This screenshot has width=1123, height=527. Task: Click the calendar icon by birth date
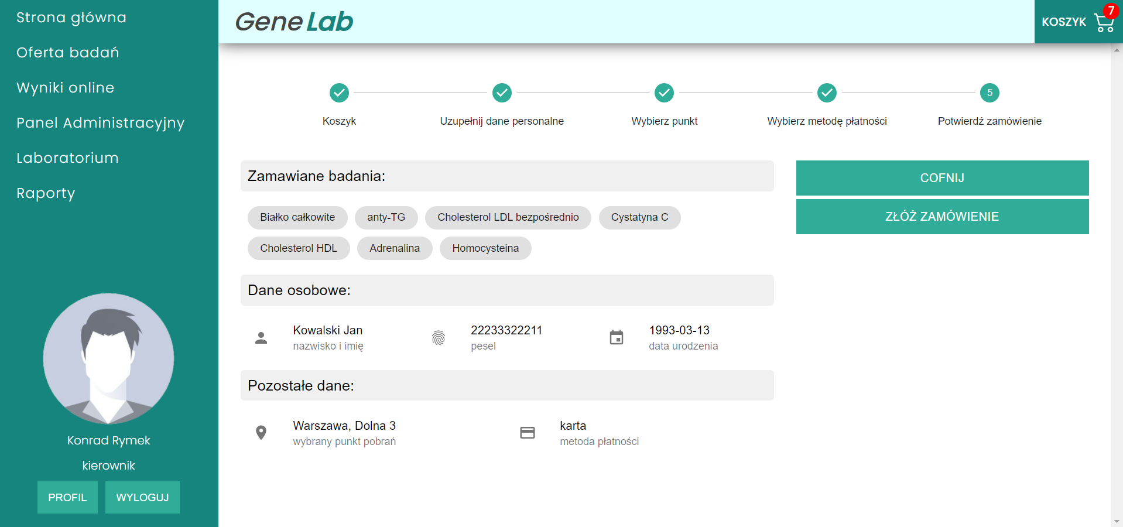pos(617,338)
